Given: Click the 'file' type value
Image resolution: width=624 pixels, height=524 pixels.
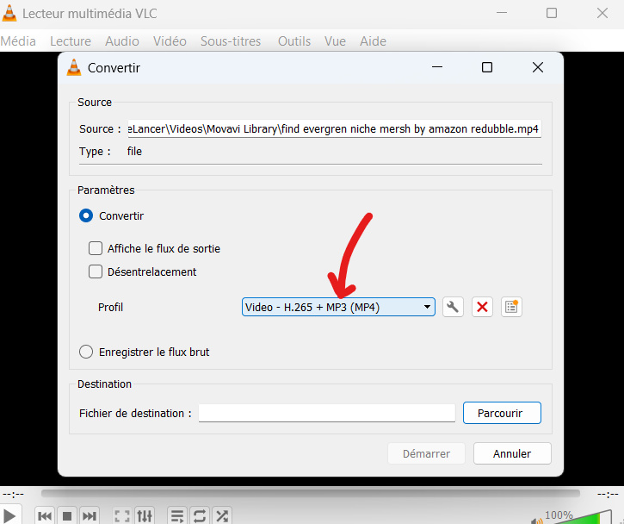Looking at the screenshot, I should (134, 152).
